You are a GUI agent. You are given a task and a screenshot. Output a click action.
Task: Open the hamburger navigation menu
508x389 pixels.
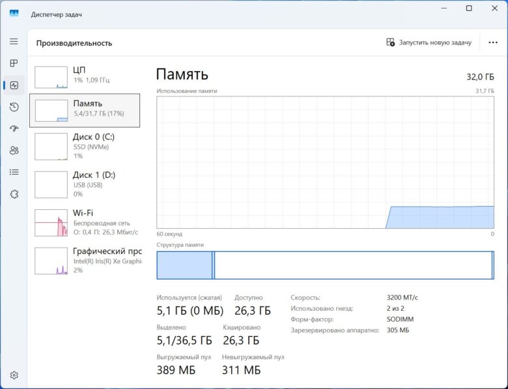(x=14, y=42)
